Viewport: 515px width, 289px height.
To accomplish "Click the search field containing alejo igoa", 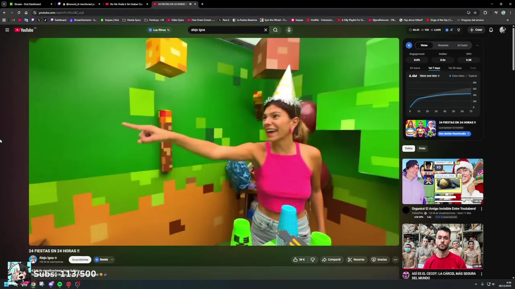I will click(225, 30).
